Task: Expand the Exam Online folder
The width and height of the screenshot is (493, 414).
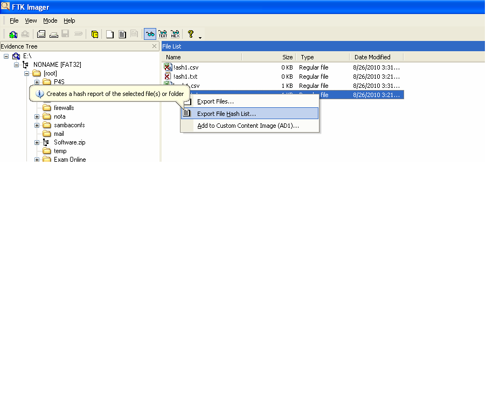Action: [37, 160]
